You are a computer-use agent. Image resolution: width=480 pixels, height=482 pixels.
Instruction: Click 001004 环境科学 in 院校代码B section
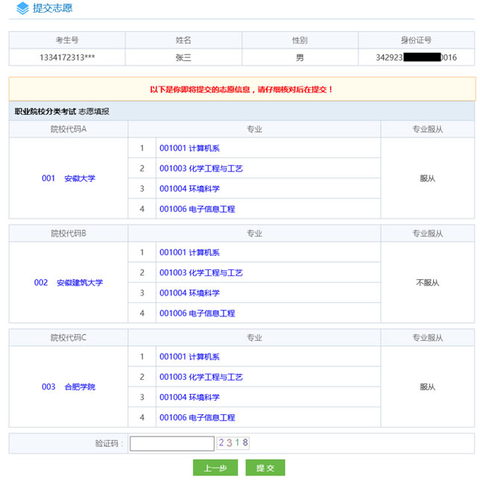[x=189, y=293]
